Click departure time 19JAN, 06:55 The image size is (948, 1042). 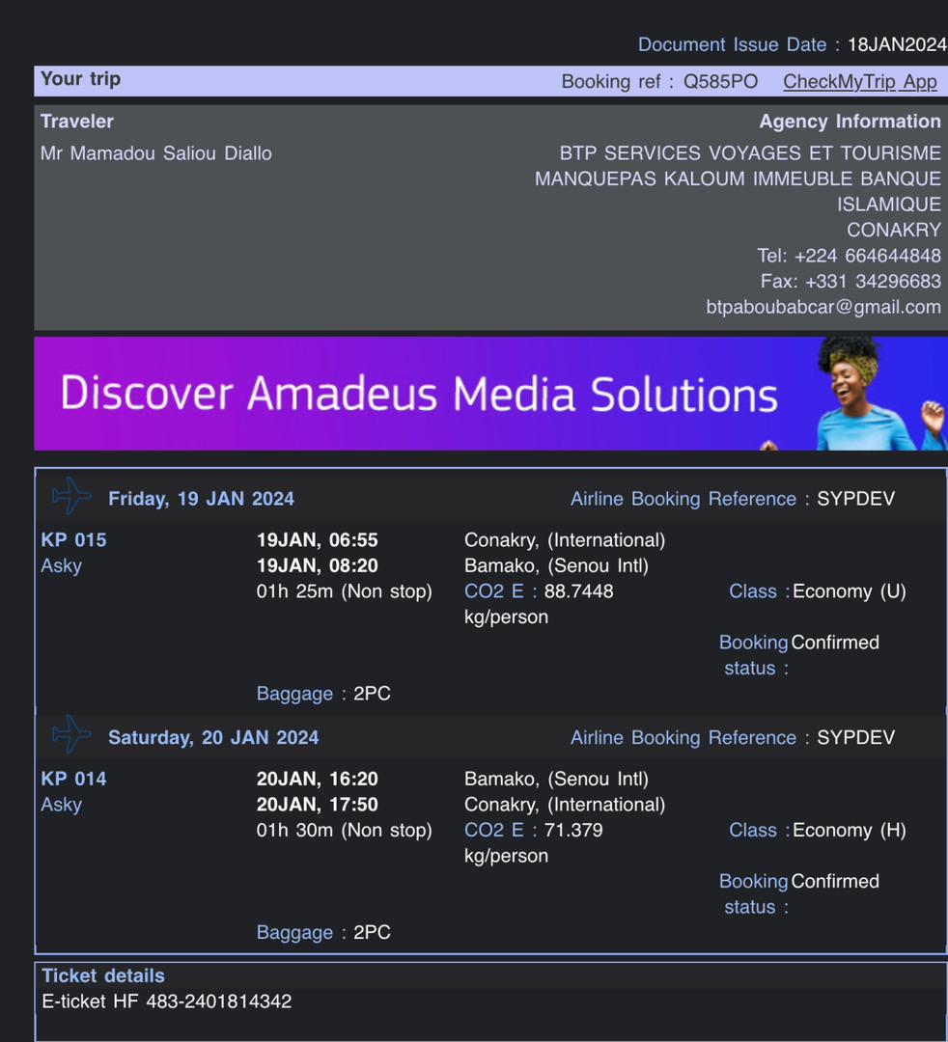tap(317, 540)
